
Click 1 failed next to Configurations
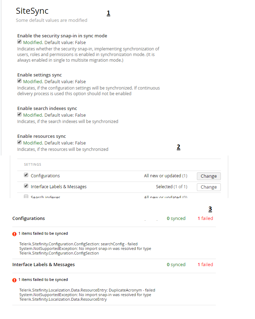pos(205,218)
